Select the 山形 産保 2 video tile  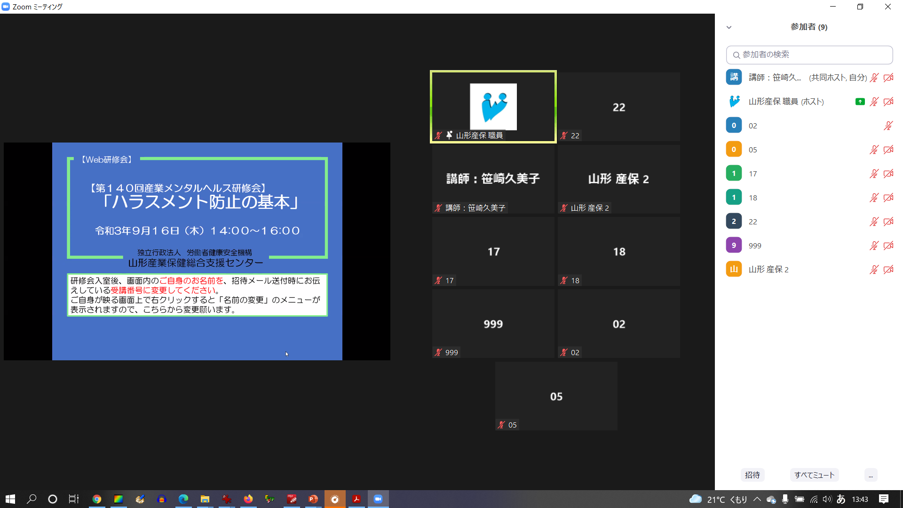pyautogui.click(x=619, y=179)
